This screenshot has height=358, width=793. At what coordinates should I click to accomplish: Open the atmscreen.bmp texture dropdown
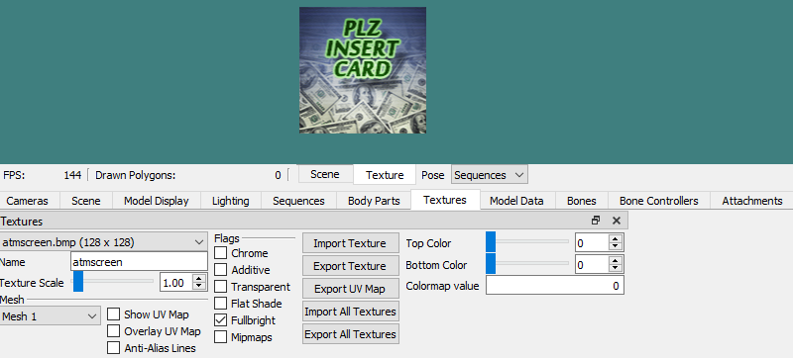pos(103,242)
